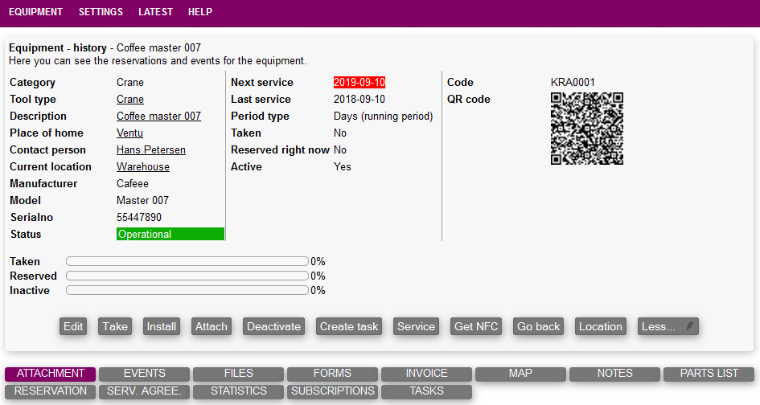The width and height of the screenshot is (760, 405).
Task: Click the Edit button
Action: [73, 326]
